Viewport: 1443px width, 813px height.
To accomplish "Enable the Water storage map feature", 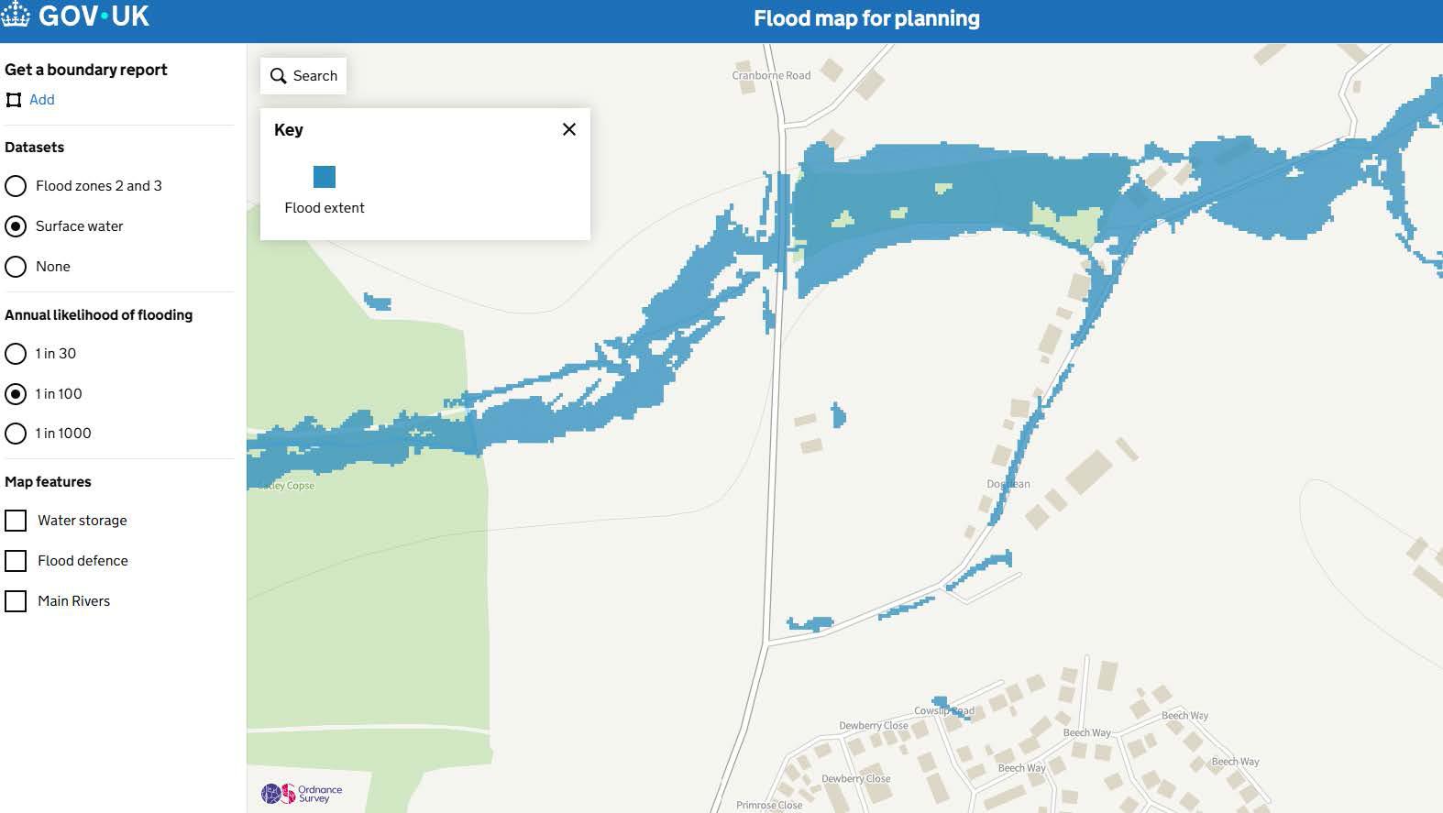I will tap(16, 521).
